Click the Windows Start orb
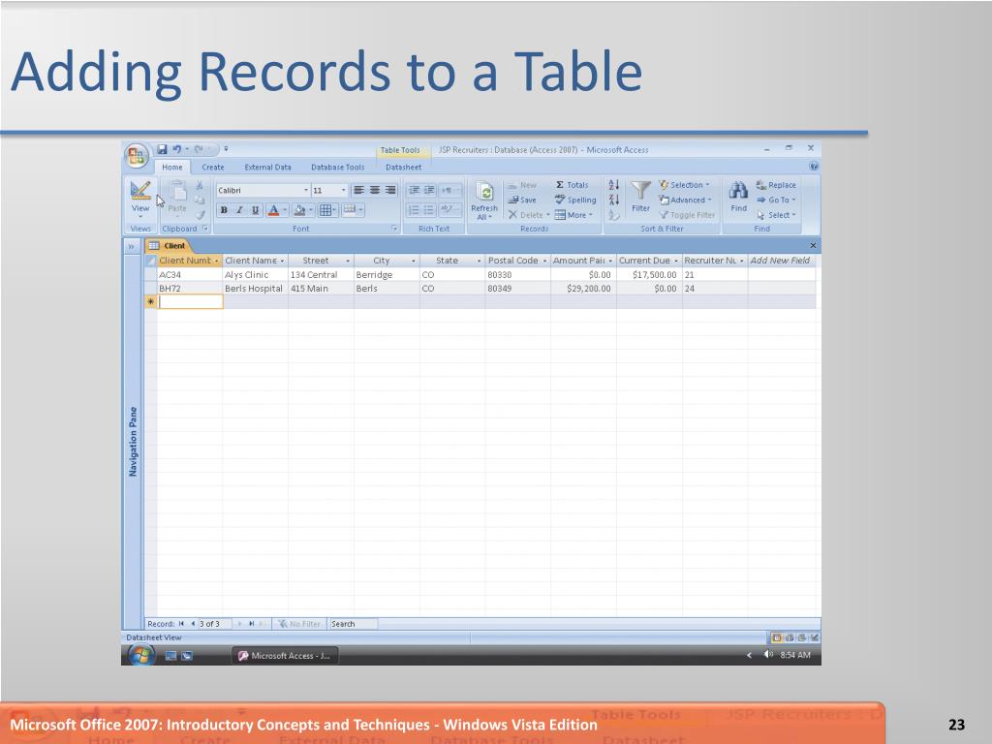The image size is (992, 744). (140, 656)
